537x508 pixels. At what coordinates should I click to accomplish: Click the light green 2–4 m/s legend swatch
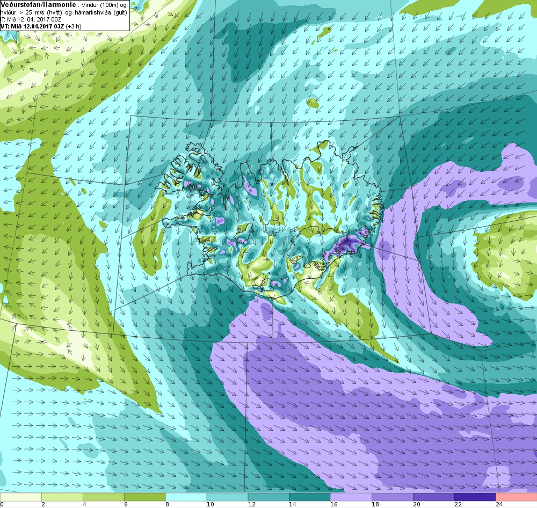62,497
